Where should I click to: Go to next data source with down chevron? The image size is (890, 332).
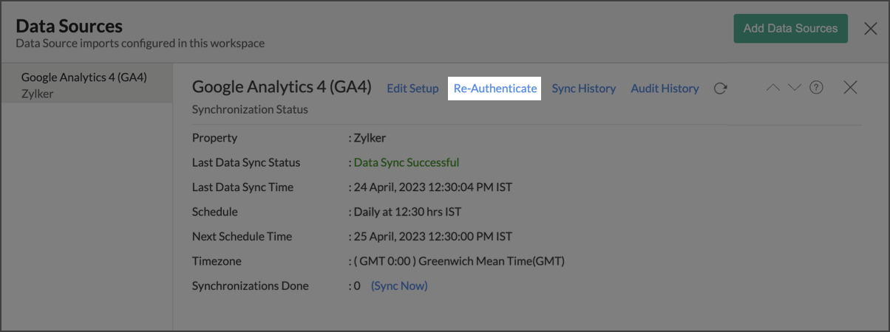click(795, 88)
